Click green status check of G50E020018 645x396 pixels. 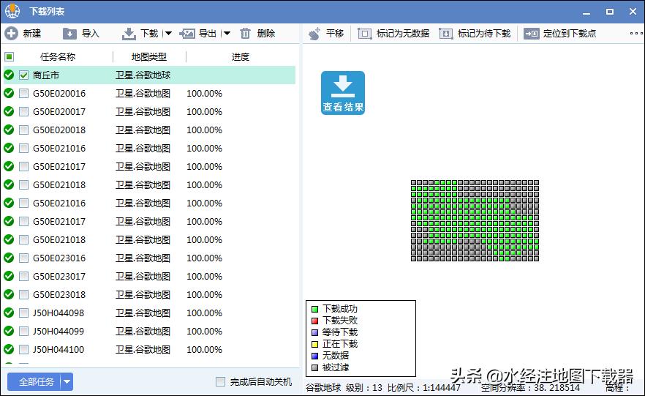point(9,130)
